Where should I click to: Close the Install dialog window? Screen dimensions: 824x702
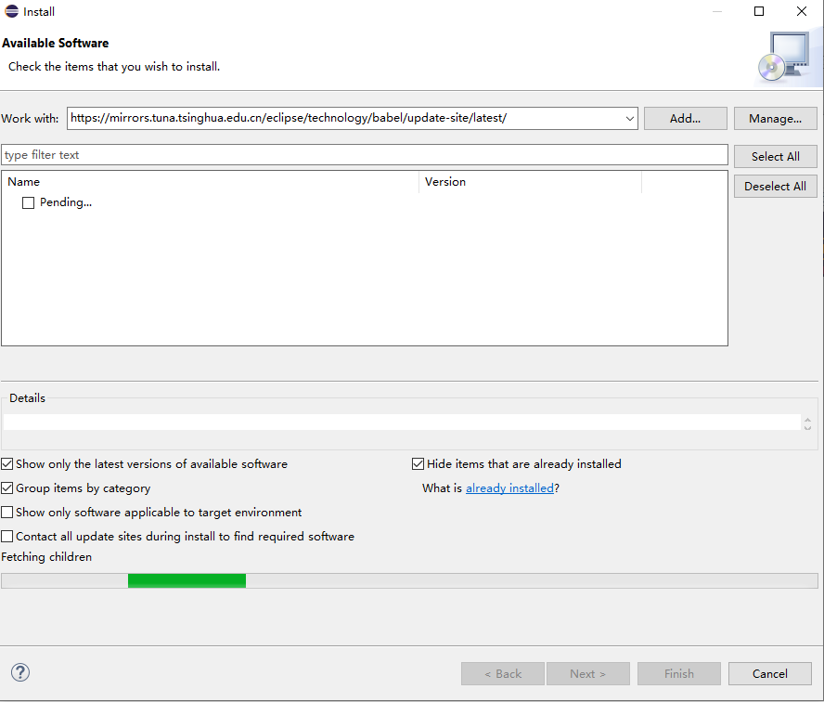pyautogui.click(x=802, y=12)
